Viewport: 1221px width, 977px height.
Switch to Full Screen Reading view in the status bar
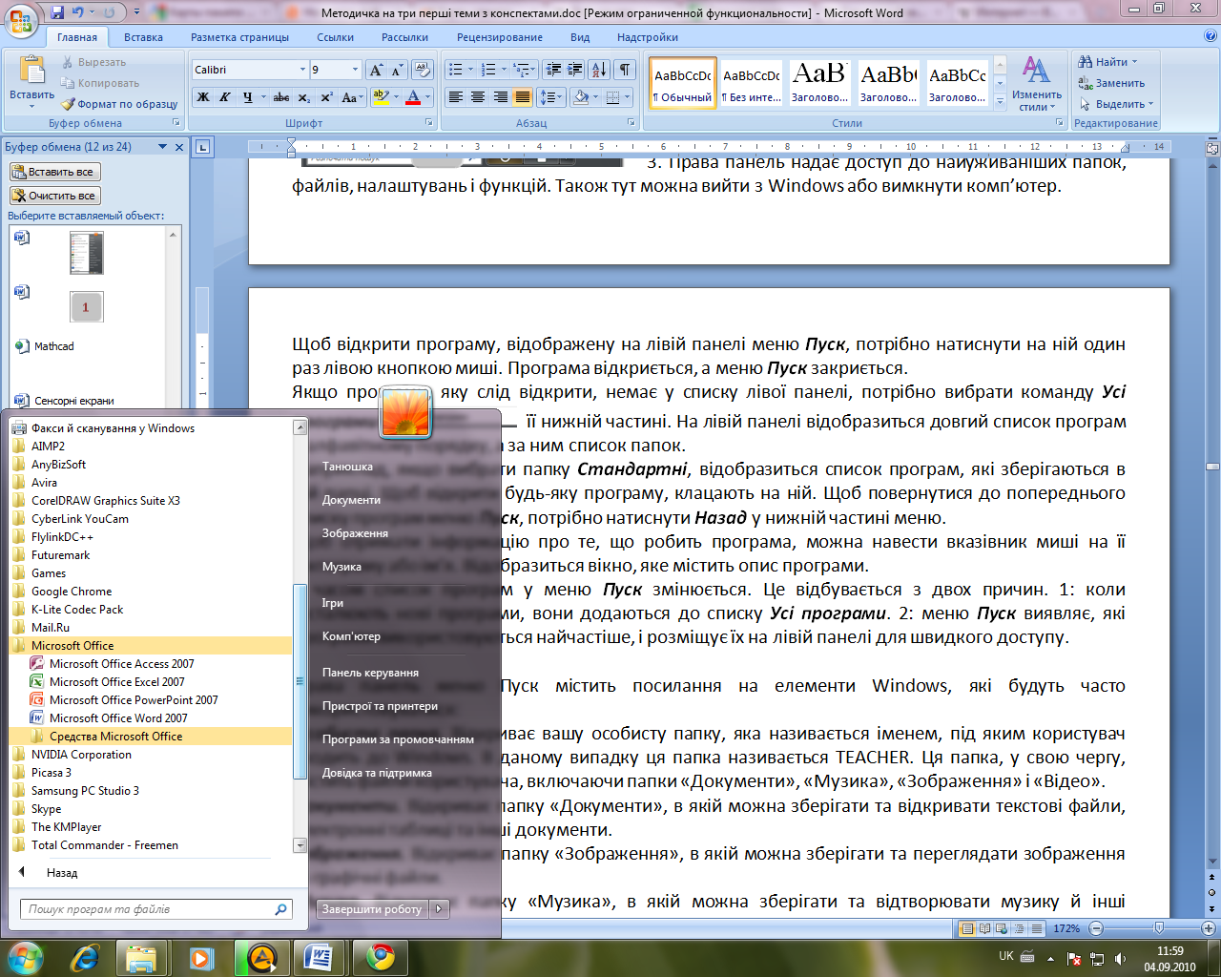(x=984, y=928)
